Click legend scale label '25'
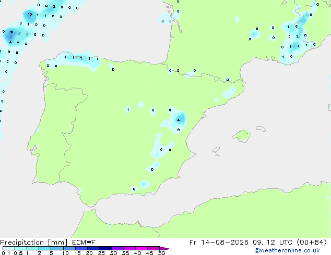 pos(101,253)
